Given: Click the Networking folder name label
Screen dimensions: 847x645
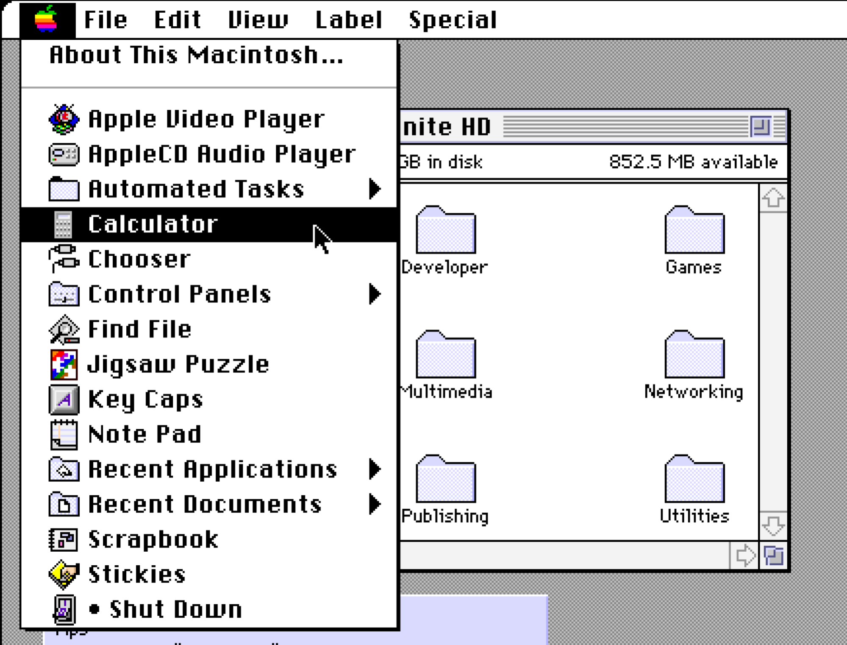Looking at the screenshot, I should (694, 392).
